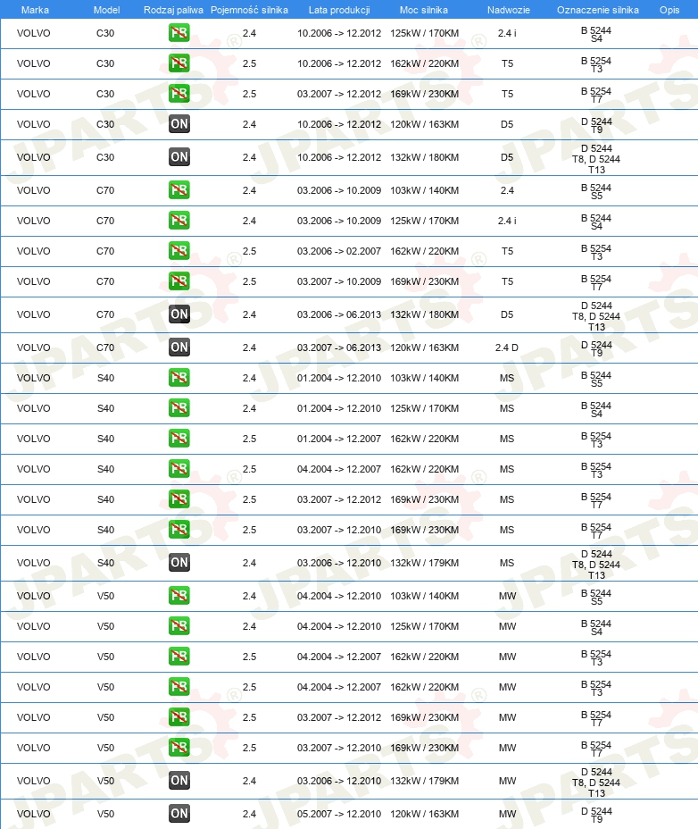Screen dimensions: 698x829
Task: Click petrol icon in C70 162kW / 220KM row
Action: pos(179,251)
